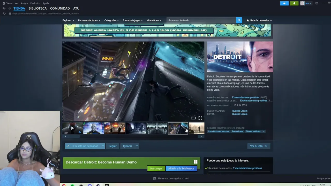
Task: Switch to the TIENDA tab
Action: pyautogui.click(x=19, y=8)
